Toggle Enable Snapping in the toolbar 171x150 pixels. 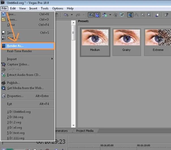(91, 15)
